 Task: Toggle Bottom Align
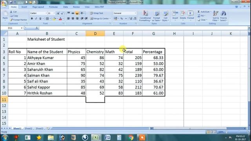[x=77, y=13]
